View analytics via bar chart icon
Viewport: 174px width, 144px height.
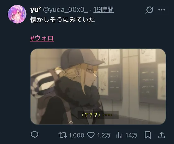click(119, 135)
